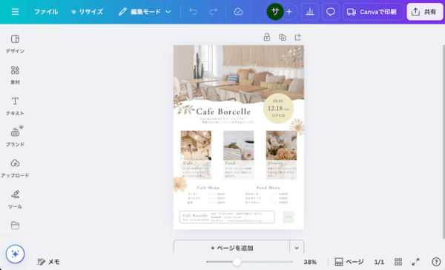Click the undo arrow
445x270 pixels.
pyautogui.click(x=193, y=12)
